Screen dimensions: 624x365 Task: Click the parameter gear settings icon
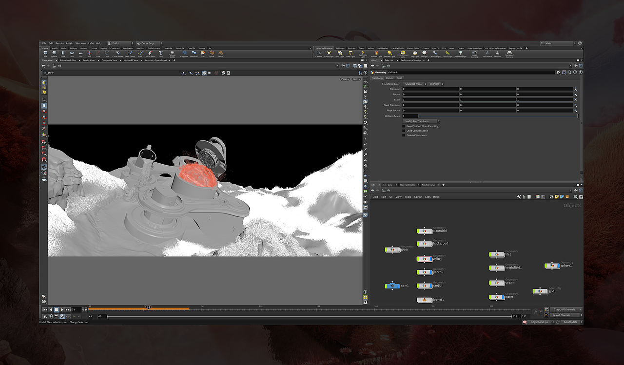coord(559,72)
